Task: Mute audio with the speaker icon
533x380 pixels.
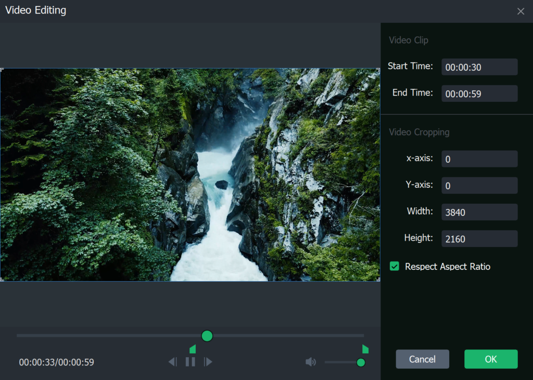Action: coord(311,362)
